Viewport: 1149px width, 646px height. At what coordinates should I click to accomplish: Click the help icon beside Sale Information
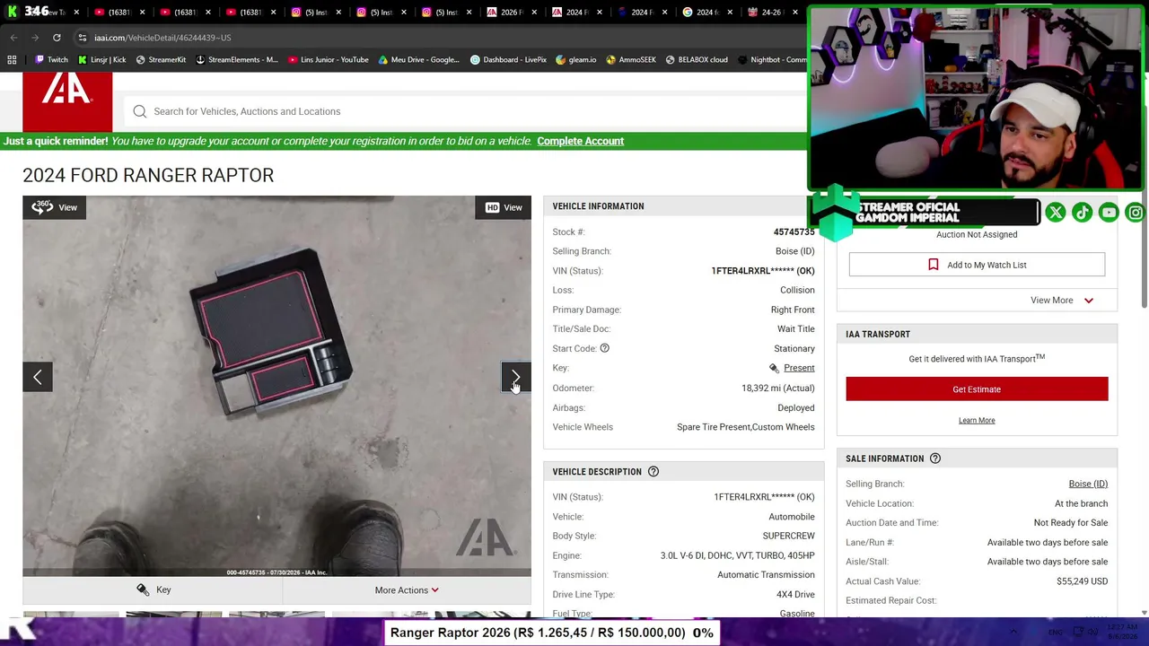click(x=935, y=458)
